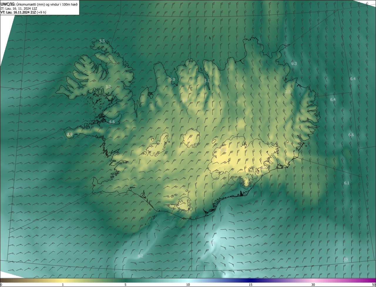Click the 5.1 value in the northern fjord

207,81
